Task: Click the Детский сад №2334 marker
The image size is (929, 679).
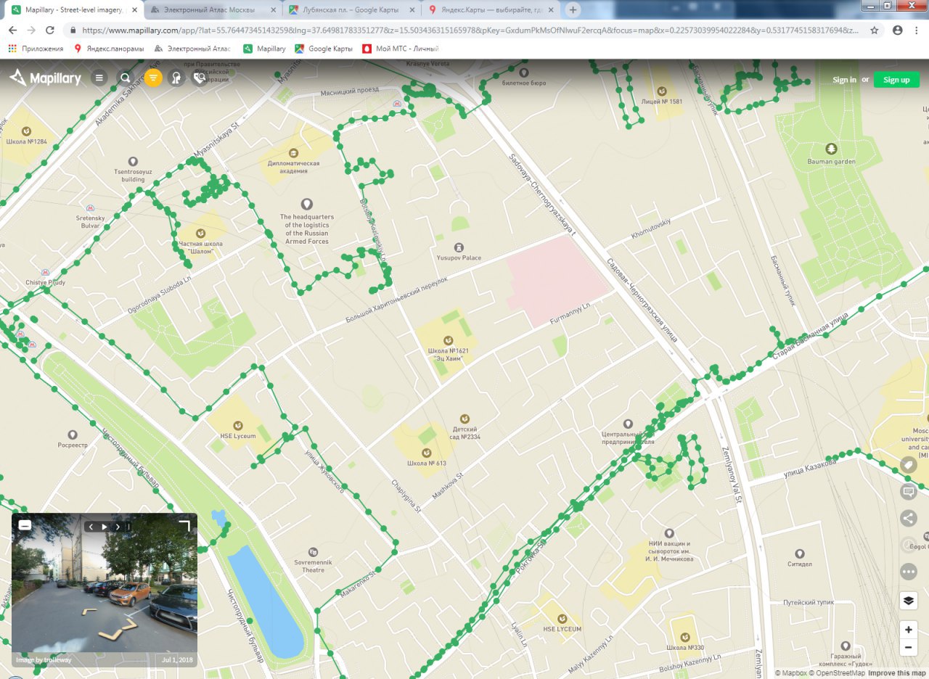Action: tap(465, 419)
